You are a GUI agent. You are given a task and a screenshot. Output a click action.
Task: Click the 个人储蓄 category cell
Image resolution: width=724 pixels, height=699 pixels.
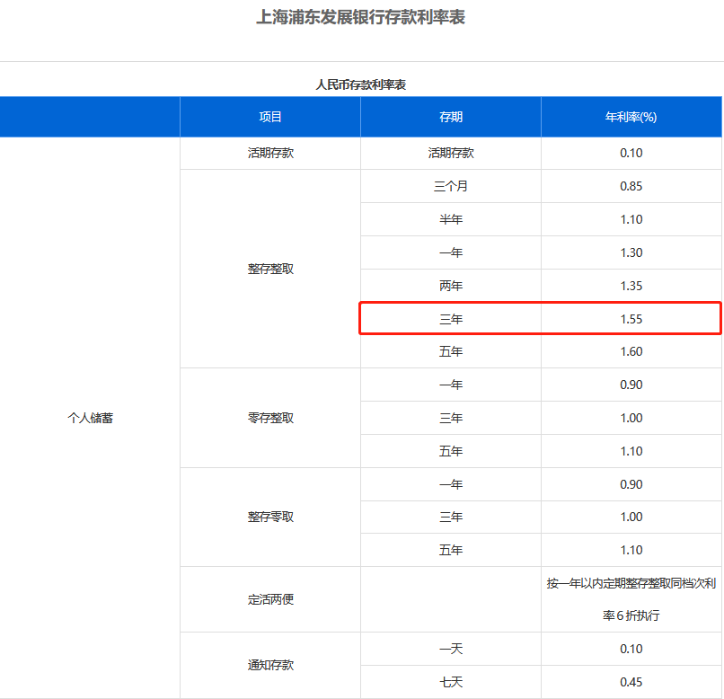click(90, 418)
